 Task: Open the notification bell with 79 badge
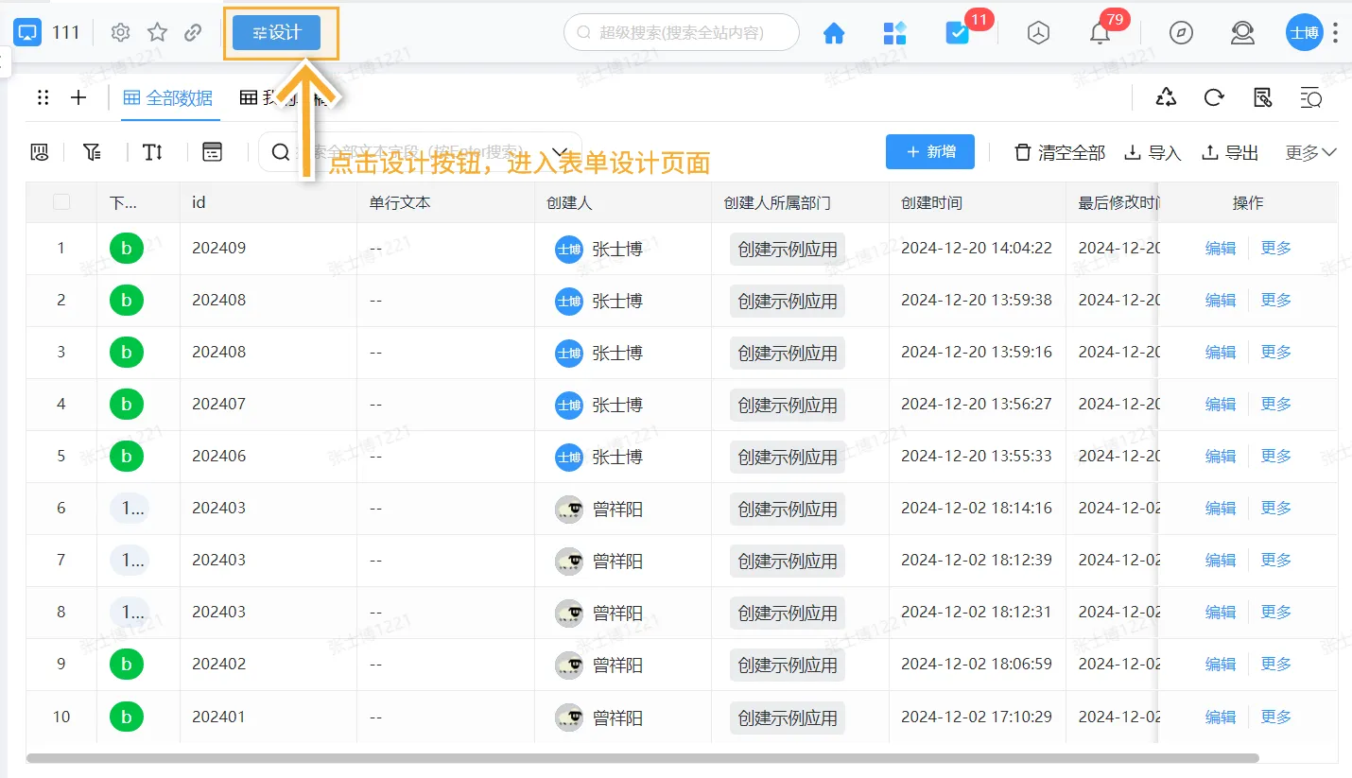(x=1100, y=33)
